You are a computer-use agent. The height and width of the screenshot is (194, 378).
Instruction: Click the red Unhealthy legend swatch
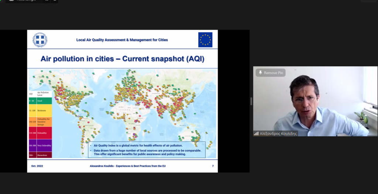point(40,133)
